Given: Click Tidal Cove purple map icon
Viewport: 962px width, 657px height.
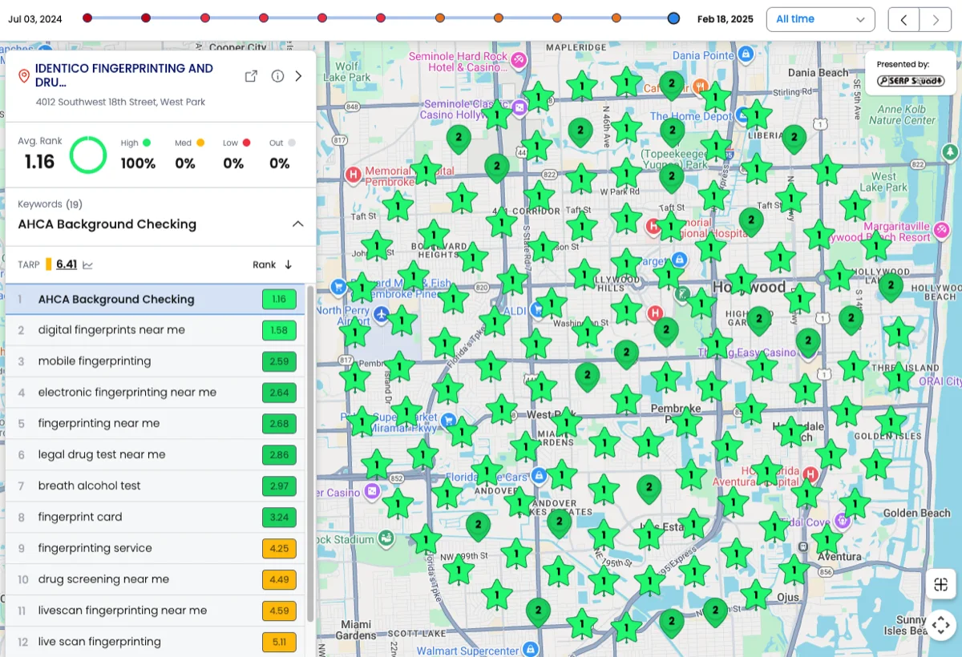Looking at the screenshot, I should pyautogui.click(x=841, y=521).
